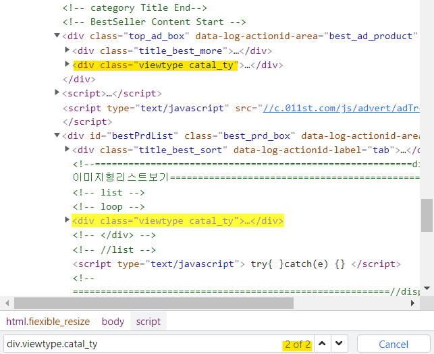Click Cancel to close the search bar

393,344
